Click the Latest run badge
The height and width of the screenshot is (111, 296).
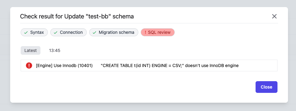[31, 50]
